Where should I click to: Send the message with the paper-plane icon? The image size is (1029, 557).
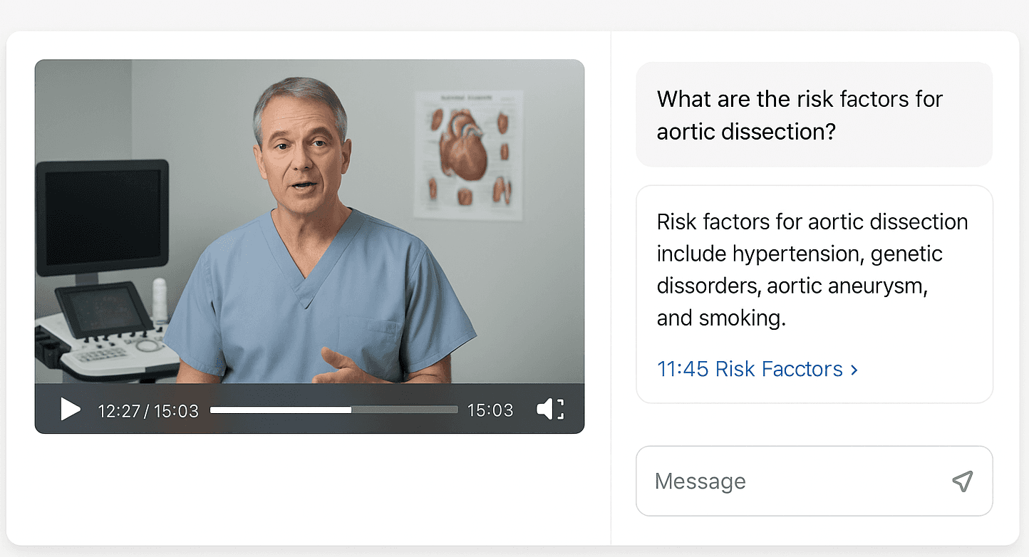962,481
